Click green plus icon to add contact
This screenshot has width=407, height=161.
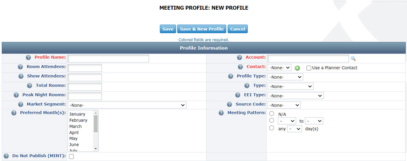point(297,68)
